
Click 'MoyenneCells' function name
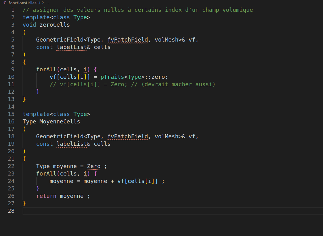[60, 121]
